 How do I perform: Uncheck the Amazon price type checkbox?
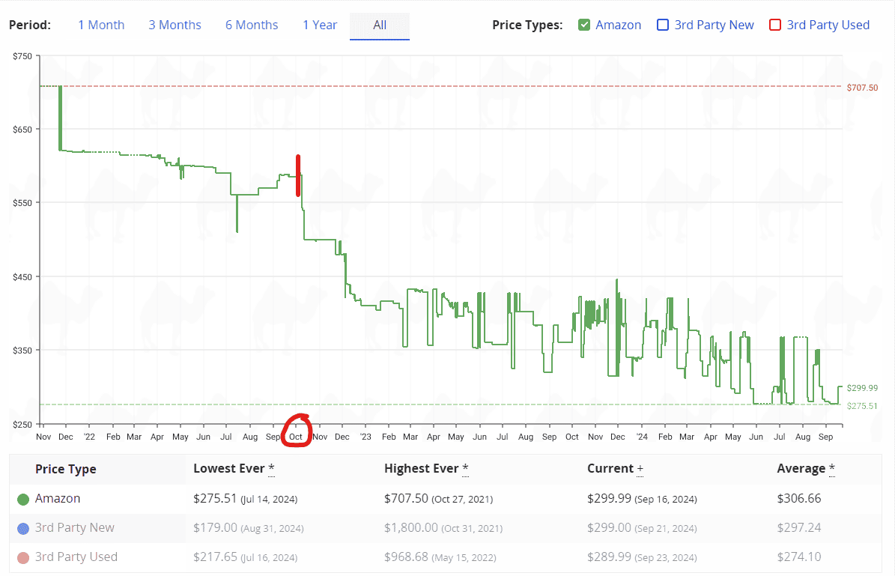point(584,25)
